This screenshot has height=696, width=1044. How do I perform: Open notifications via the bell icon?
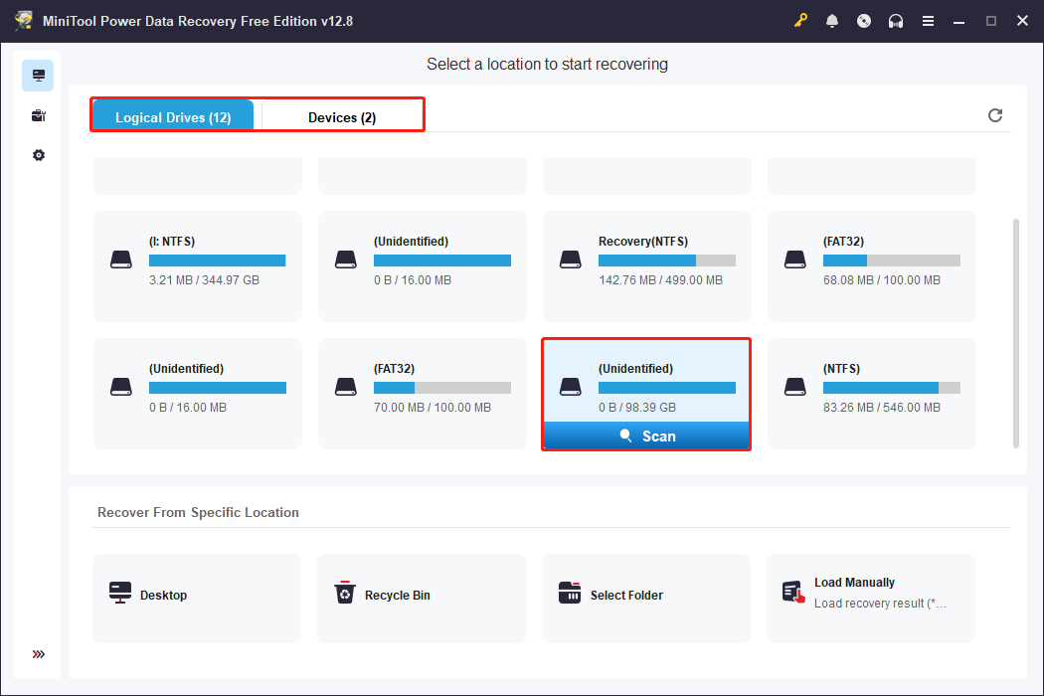(x=832, y=20)
